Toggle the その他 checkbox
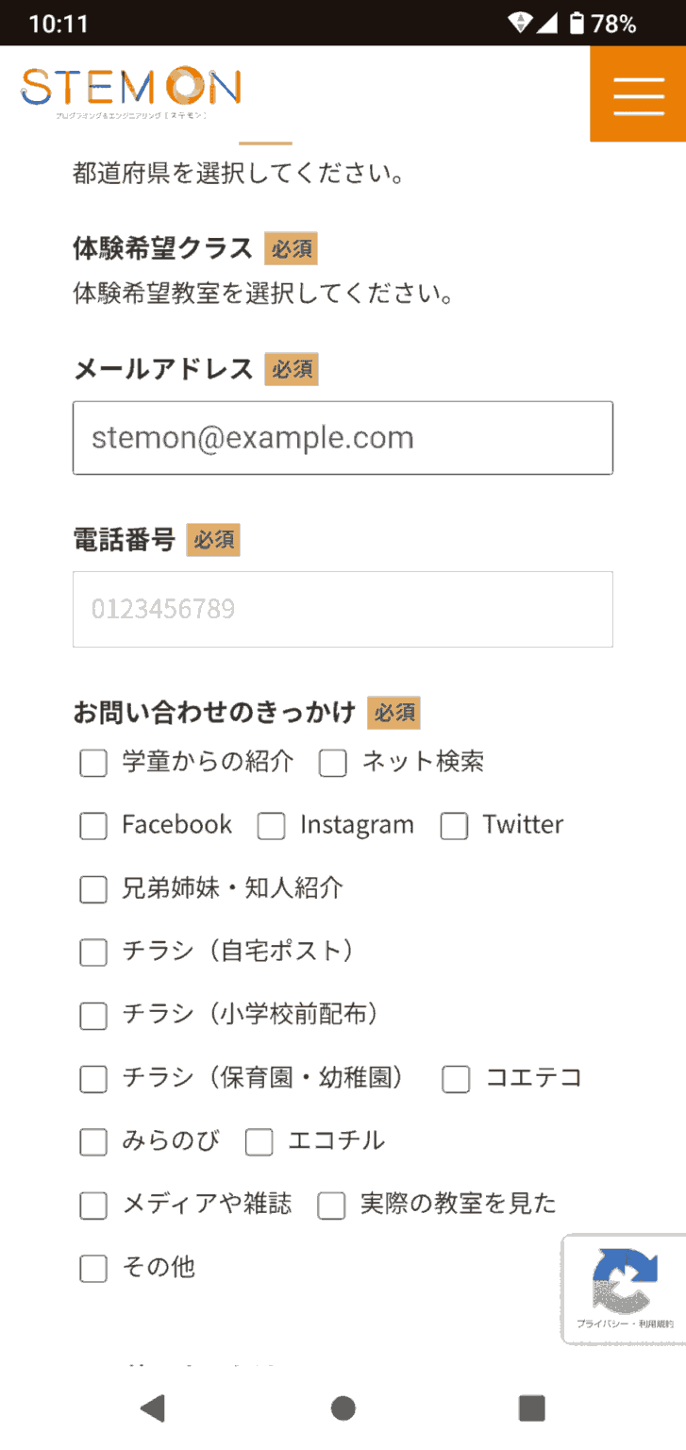The width and height of the screenshot is (686, 1450). coord(92,1269)
